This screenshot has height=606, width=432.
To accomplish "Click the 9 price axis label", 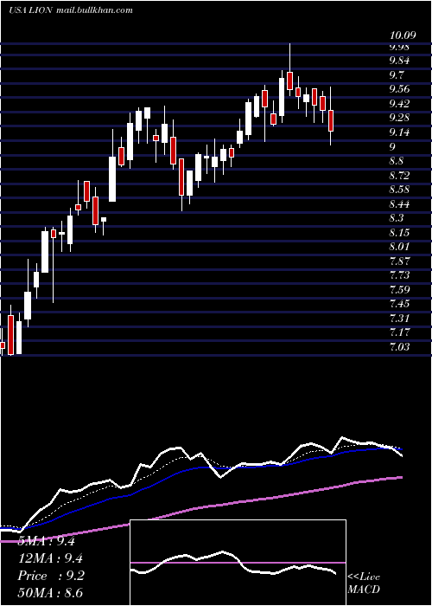I will (392, 147).
